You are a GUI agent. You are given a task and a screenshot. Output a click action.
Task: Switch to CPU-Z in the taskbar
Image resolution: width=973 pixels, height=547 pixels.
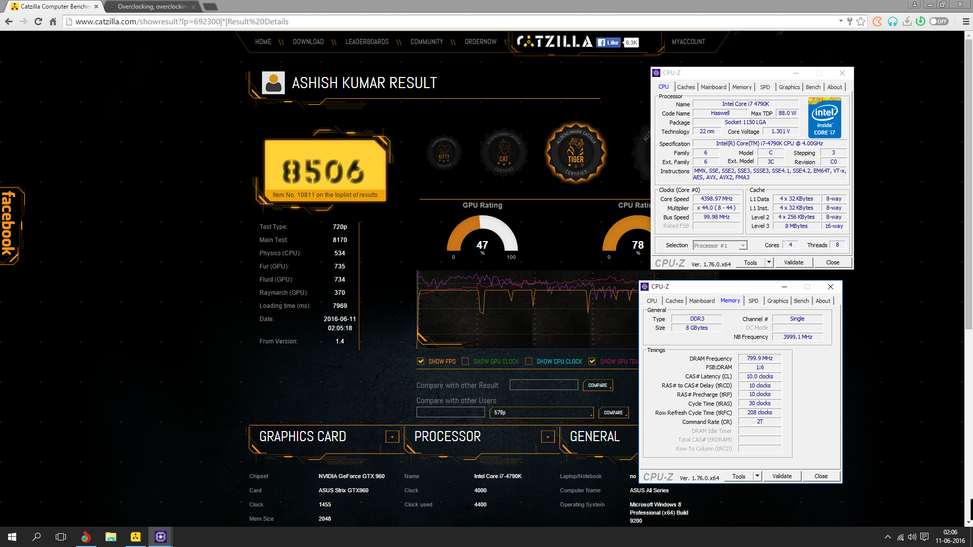[160, 537]
